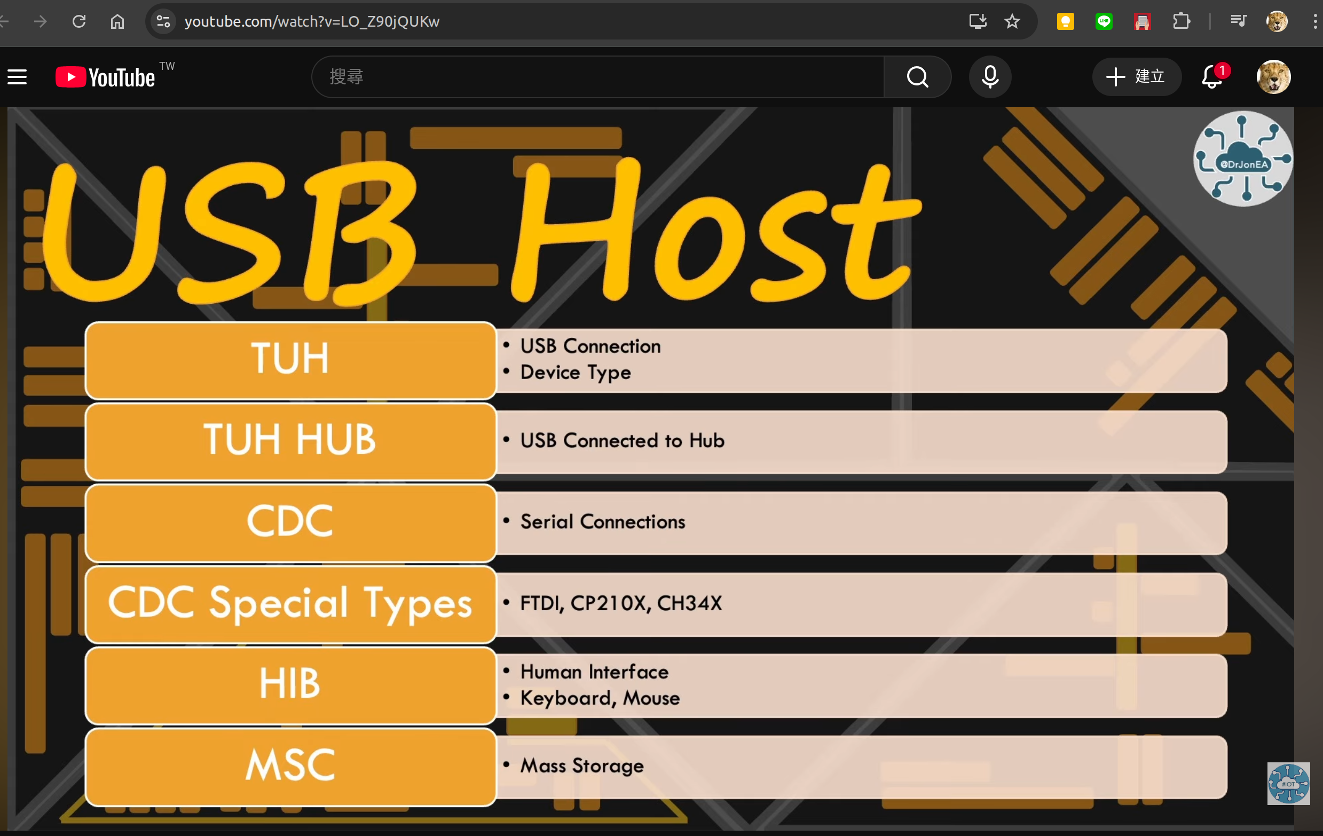Click the YouTube logo to go home
The height and width of the screenshot is (836, 1323).
point(106,77)
